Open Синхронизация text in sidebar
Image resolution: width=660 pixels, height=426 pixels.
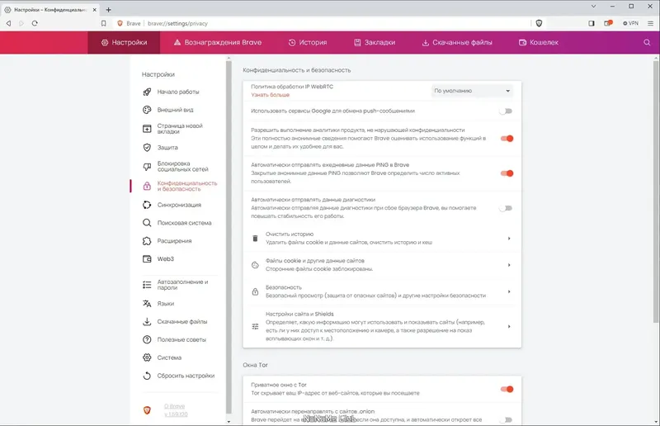[x=179, y=205]
